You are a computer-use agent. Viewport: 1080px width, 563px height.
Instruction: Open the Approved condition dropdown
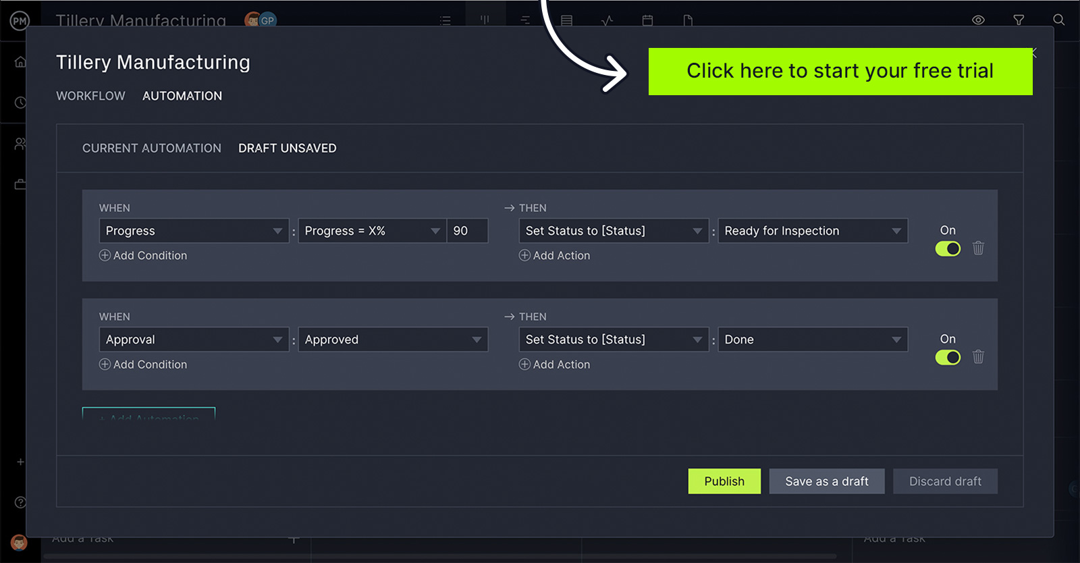(393, 340)
